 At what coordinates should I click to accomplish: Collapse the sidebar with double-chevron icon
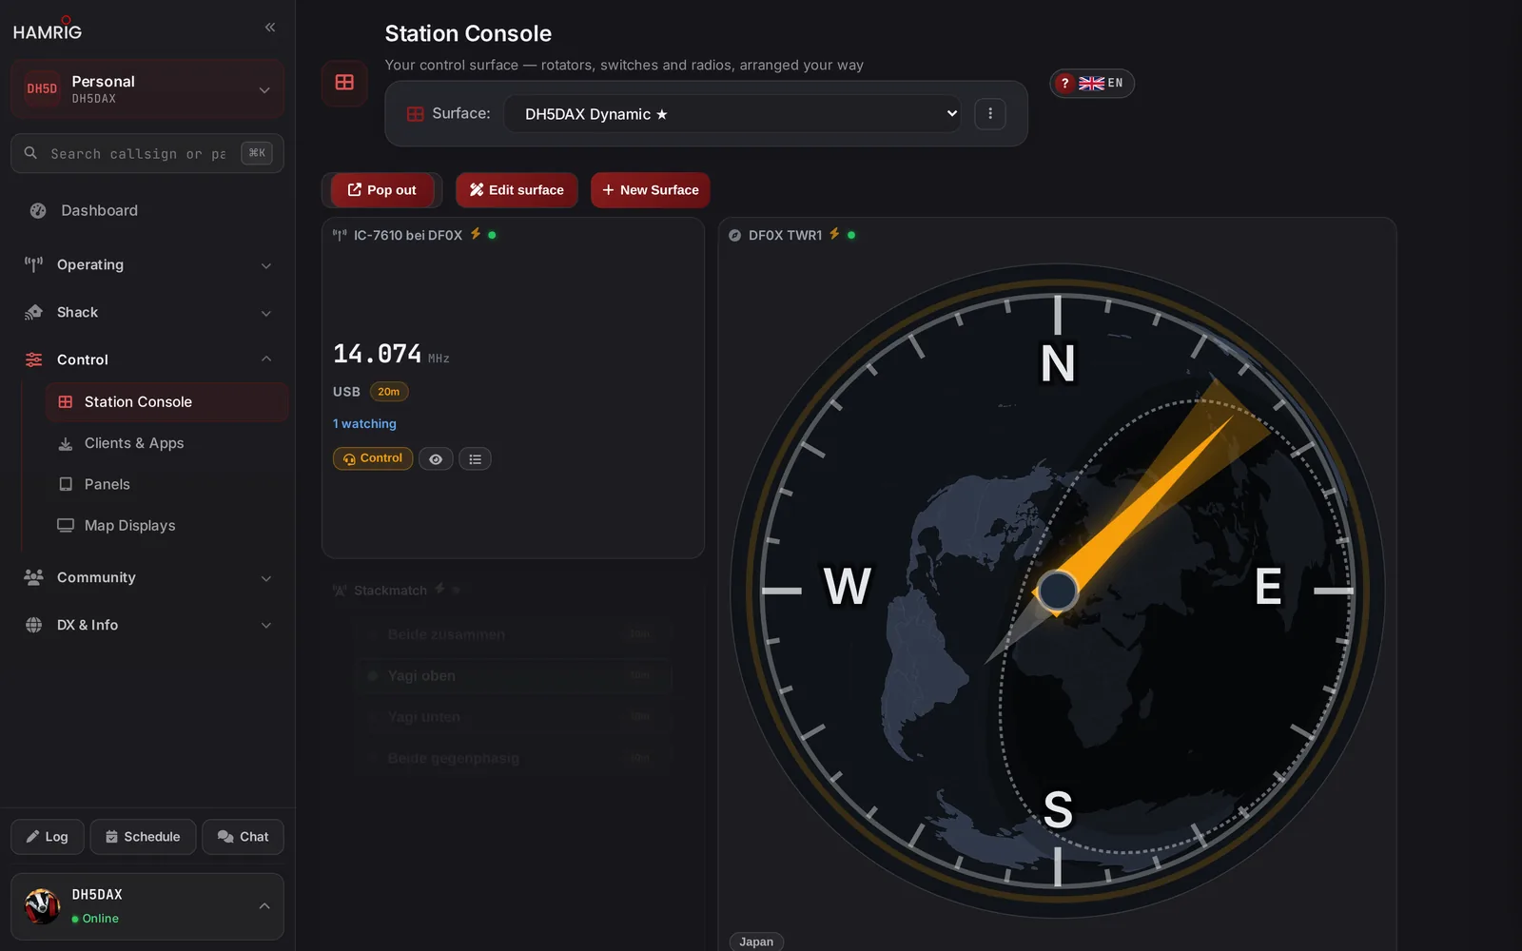coord(270,28)
